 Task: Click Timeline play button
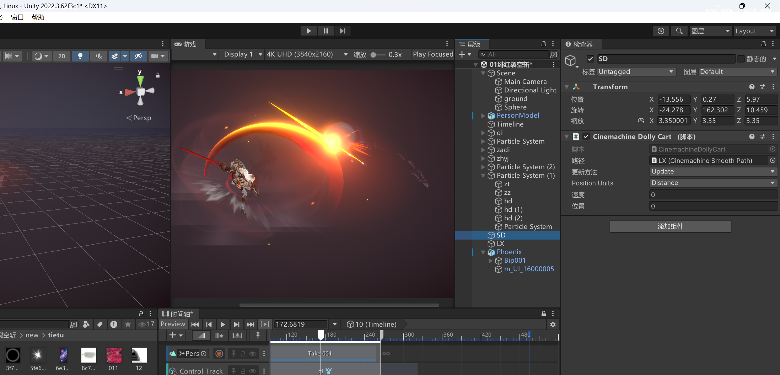(x=222, y=324)
